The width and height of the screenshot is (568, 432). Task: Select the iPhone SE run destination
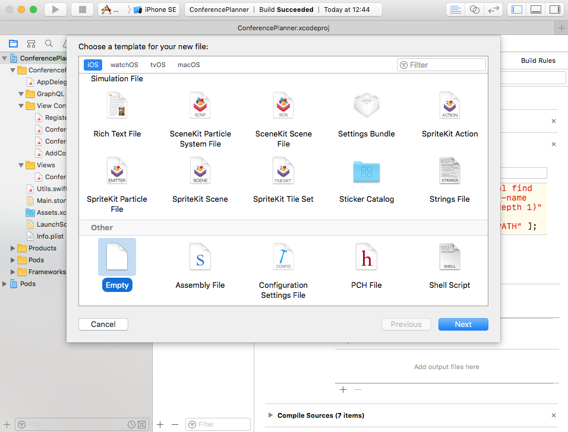pos(155,9)
